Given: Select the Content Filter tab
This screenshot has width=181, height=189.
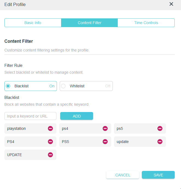Looking at the screenshot, I should click(90, 23).
